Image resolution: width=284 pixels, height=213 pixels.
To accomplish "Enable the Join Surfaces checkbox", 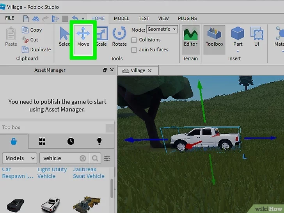I will [x=134, y=50].
